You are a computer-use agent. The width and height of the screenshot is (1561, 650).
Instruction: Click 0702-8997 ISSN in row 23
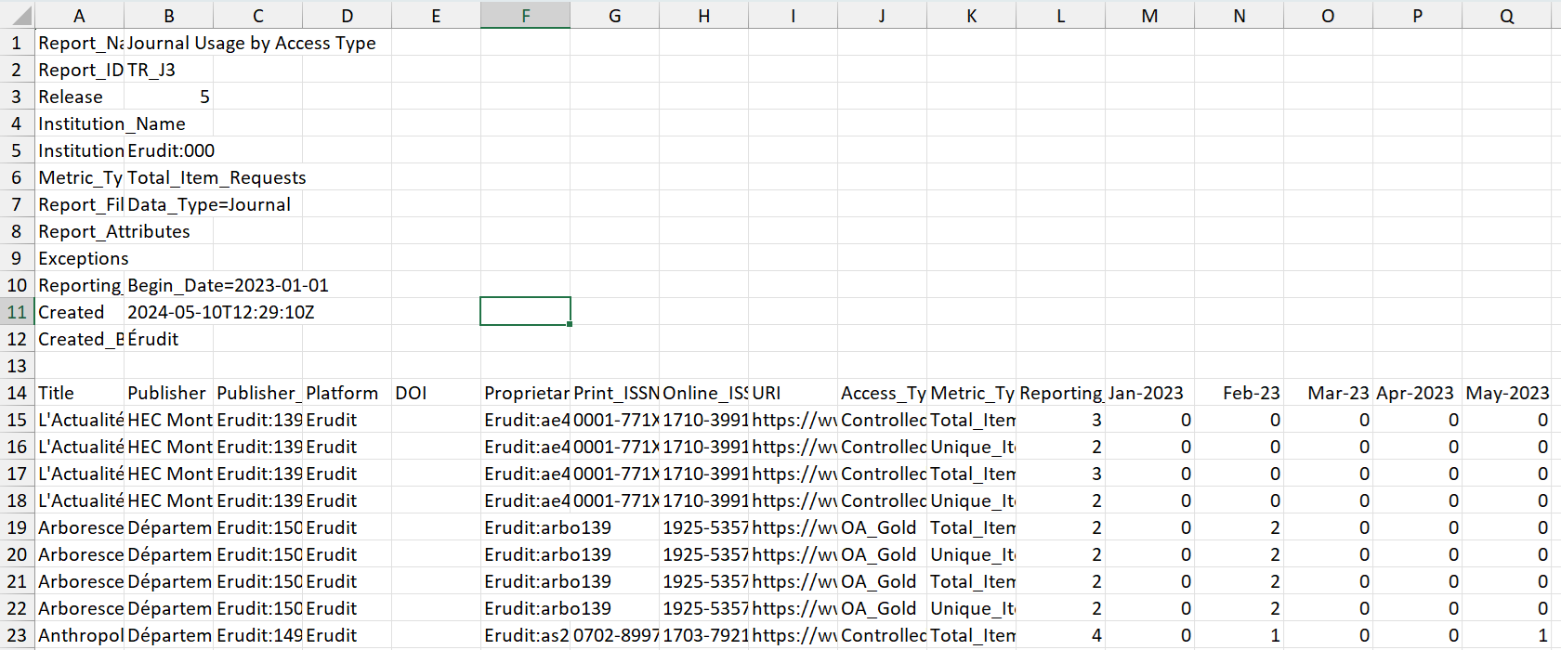pos(615,635)
